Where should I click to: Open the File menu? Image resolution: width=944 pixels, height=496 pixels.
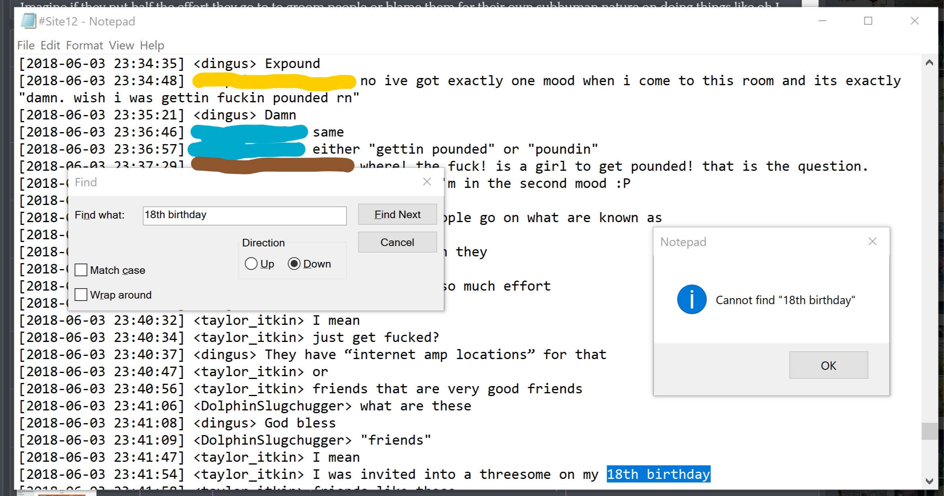coord(26,45)
